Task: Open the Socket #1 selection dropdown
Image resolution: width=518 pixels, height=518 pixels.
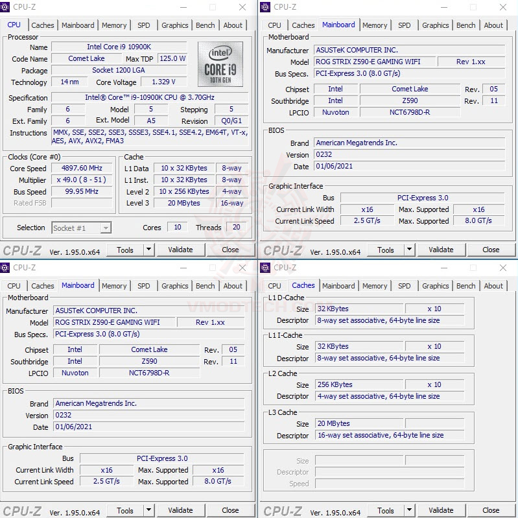Action: click(81, 228)
